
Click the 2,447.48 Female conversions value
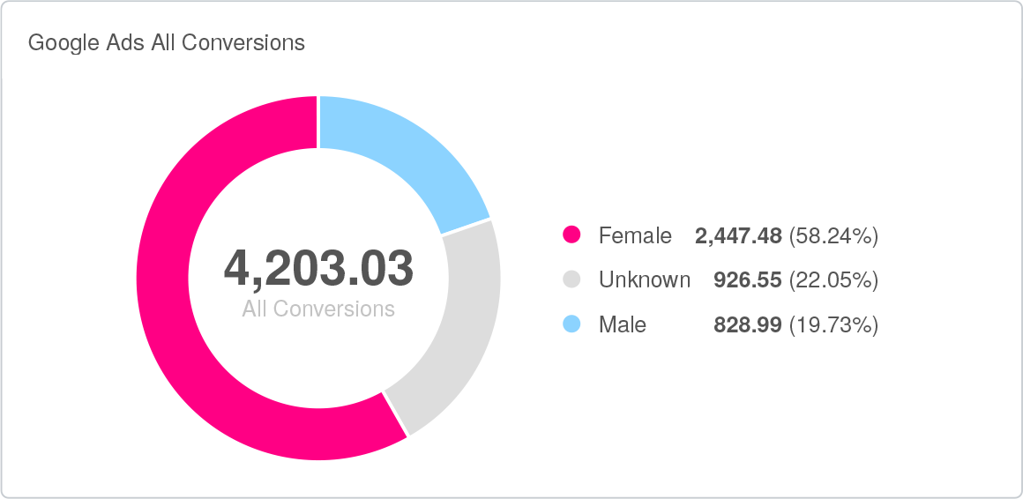click(738, 235)
